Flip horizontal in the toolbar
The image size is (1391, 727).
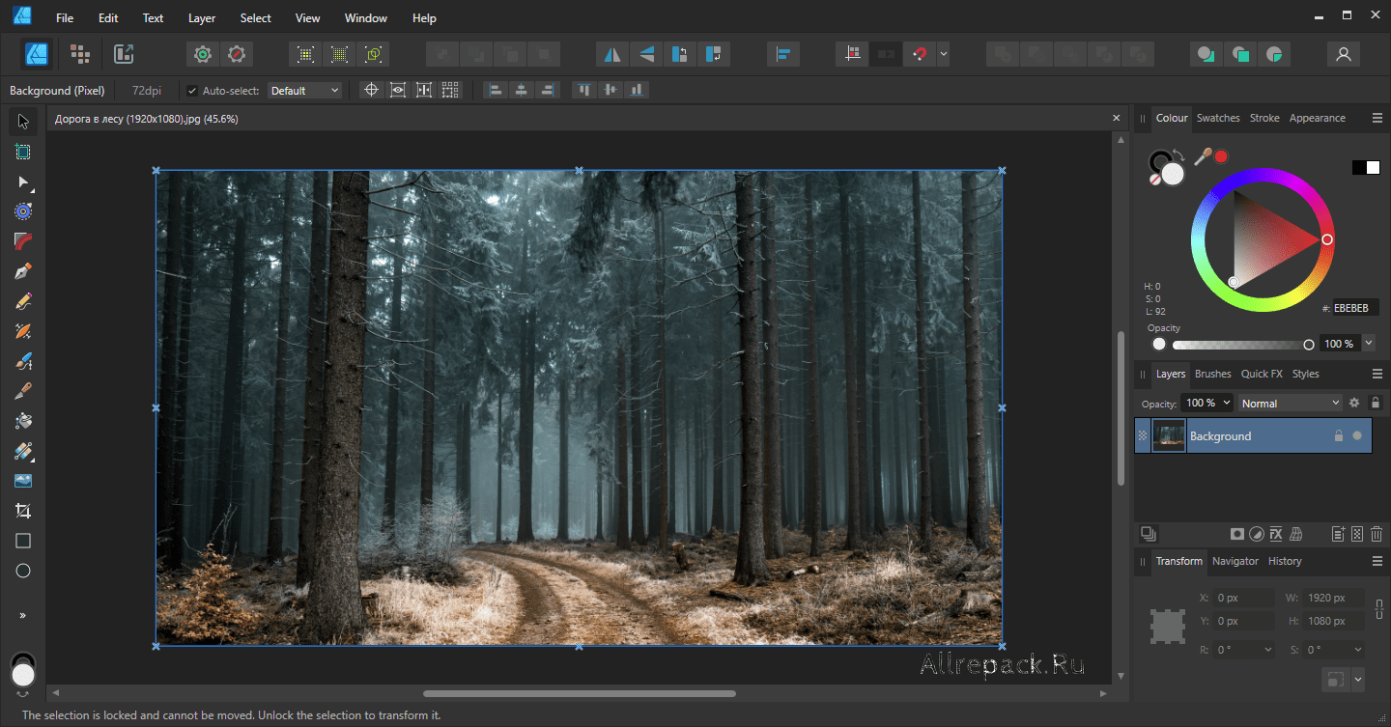pos(612,54)
